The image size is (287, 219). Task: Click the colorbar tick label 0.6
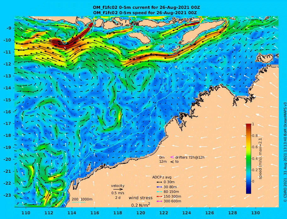[255, 147]
